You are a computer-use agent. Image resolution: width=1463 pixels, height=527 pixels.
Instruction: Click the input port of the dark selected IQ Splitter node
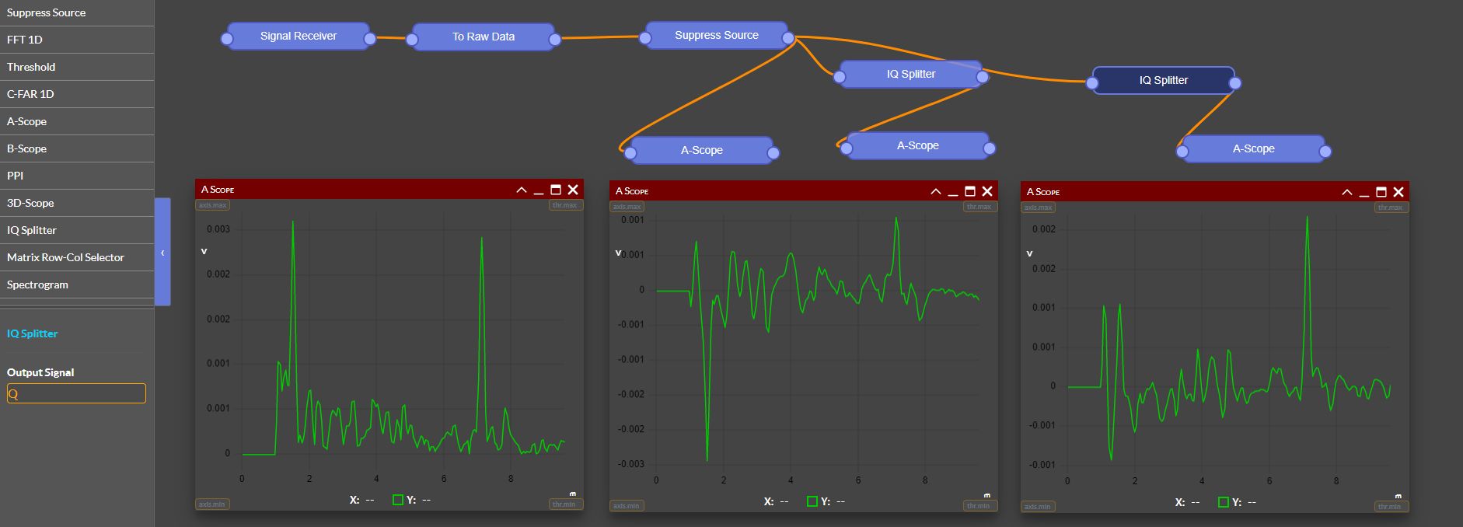pyautogui.click(x=1092, y=82)
